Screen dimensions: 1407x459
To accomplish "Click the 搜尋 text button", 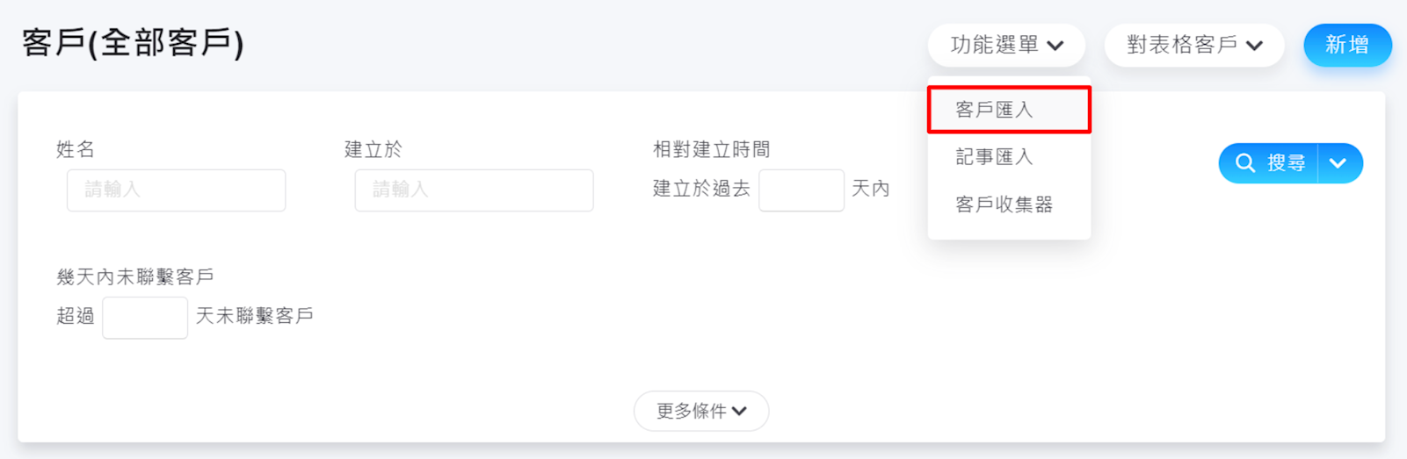I will [x=1286, y=163].
